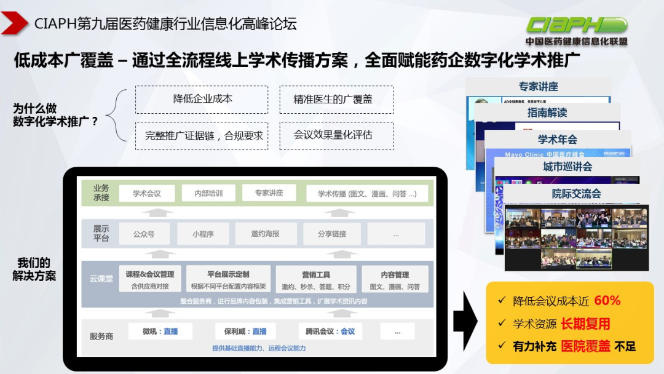Select the red arrow icon beside the forum title

click(x=17, y=23)
